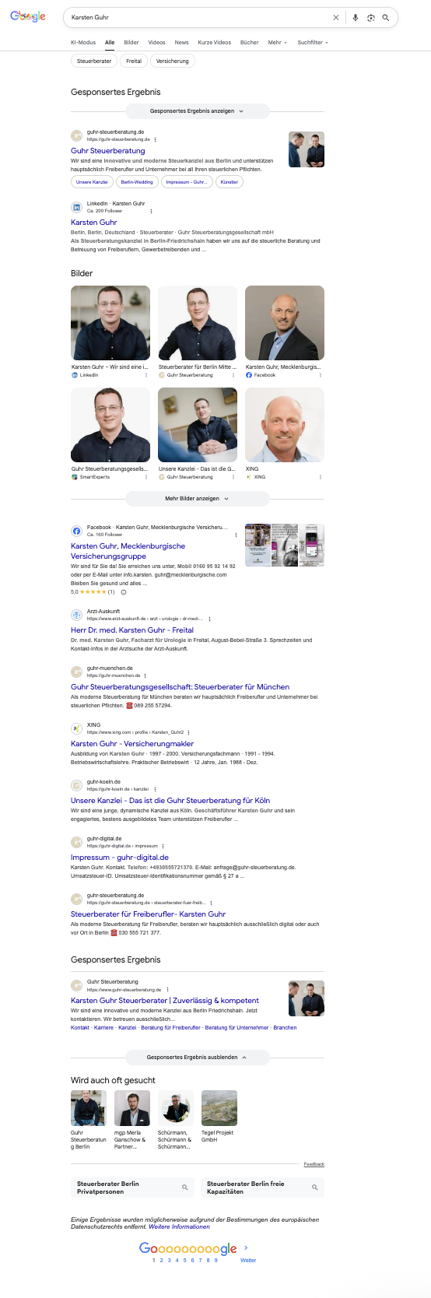
Task: Open 'Herr Dr. med. Karsten Guhr - Freital' link
Action: 132,630
